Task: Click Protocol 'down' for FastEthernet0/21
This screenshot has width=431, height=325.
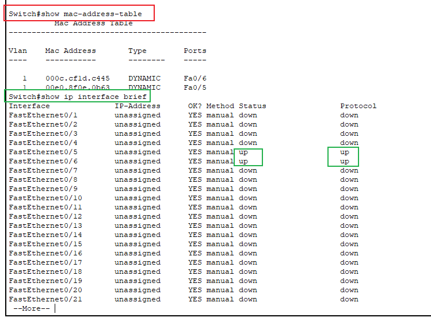Action: [349, 299]
